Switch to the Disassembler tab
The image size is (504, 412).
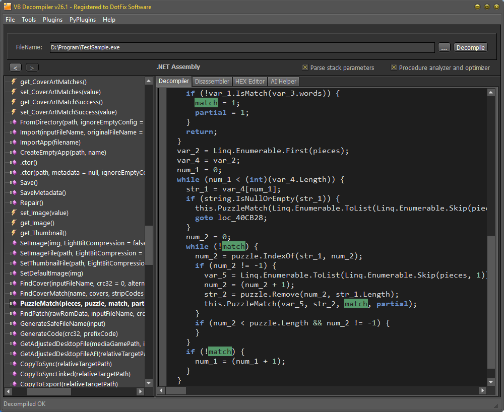[212, 82]
